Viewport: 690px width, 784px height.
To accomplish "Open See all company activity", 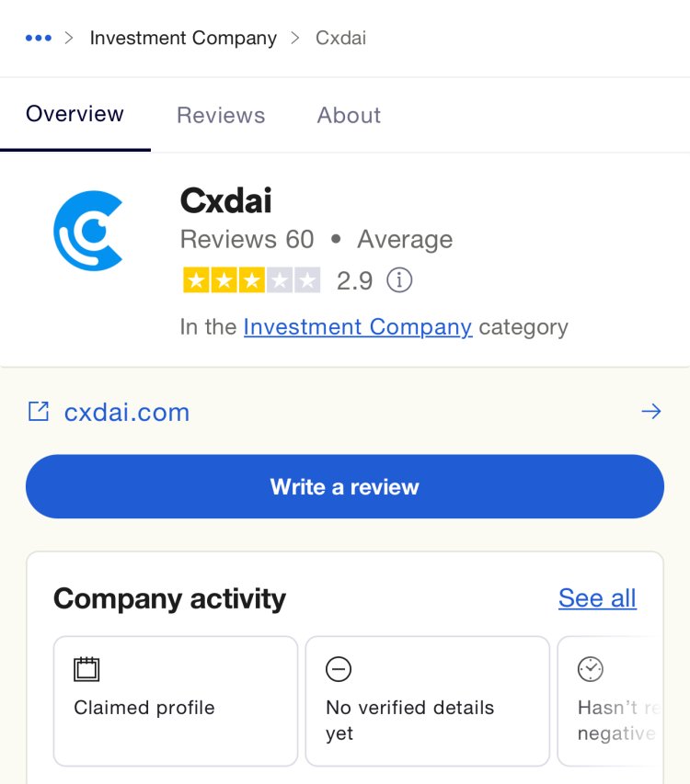I will [597, 598].
